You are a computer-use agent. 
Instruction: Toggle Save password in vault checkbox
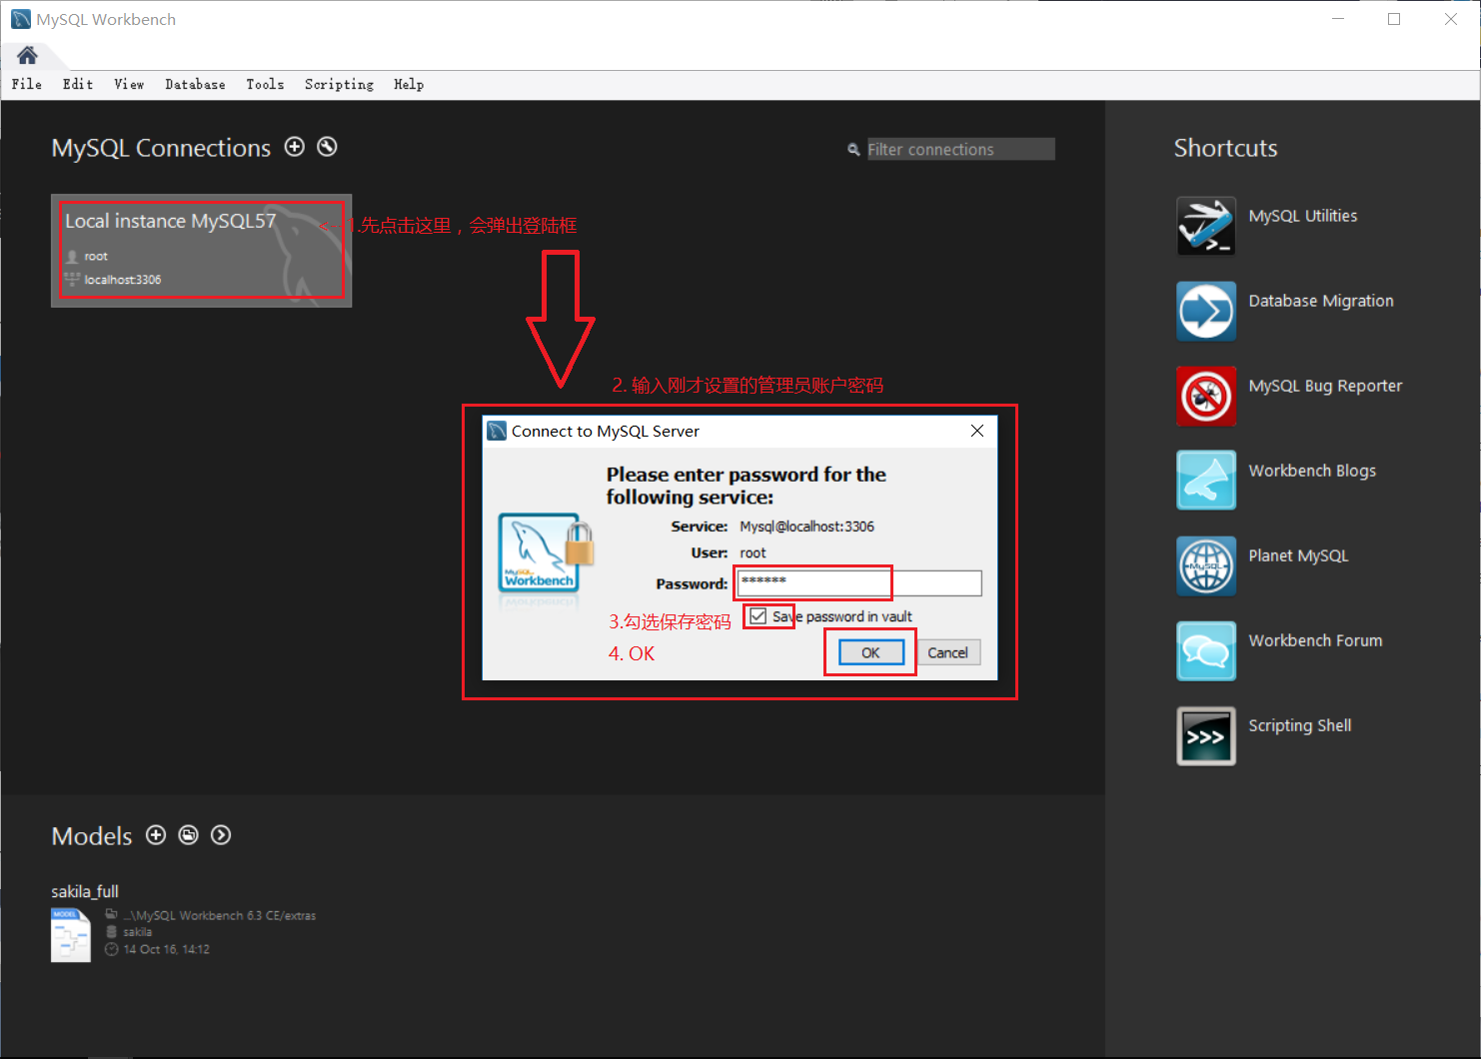point(758,616)
